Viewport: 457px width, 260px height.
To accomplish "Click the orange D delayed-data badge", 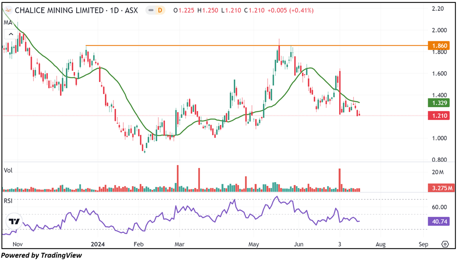I will 159,10.
